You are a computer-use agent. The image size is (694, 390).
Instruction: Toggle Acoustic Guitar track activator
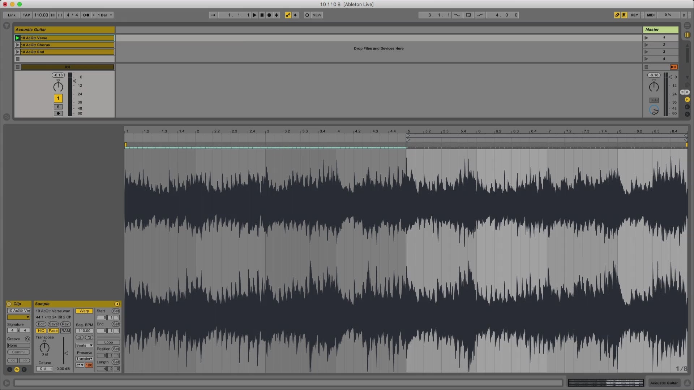tap(58, 98)
